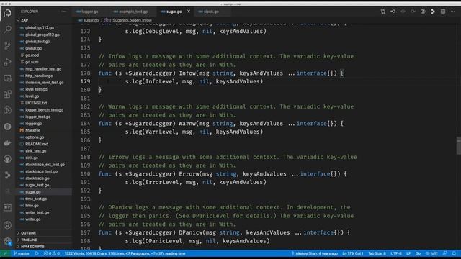Image resolution: width=461 pixels, height=259 pixels.
Task: Click the master branch in status bar
Action: (x=22, y=253)
